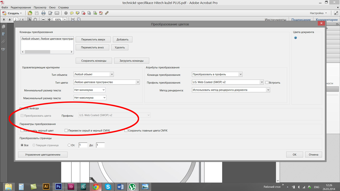This screenshot has height=191, width=340.
Task: Click the Удалить button
Action: (120, 48)
